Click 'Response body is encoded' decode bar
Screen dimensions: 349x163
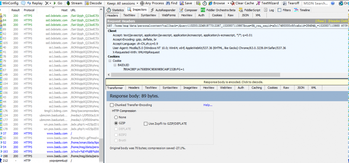227,82
